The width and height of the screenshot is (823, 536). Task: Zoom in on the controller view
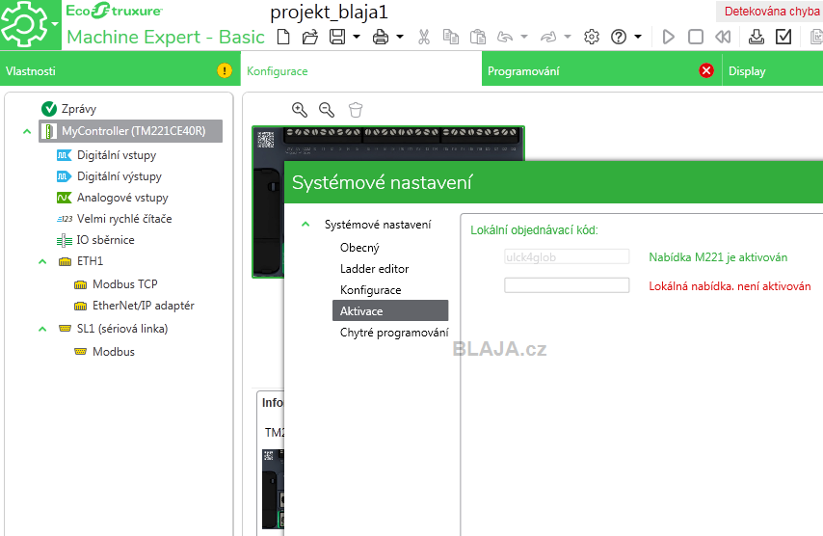tap(300, 110)
